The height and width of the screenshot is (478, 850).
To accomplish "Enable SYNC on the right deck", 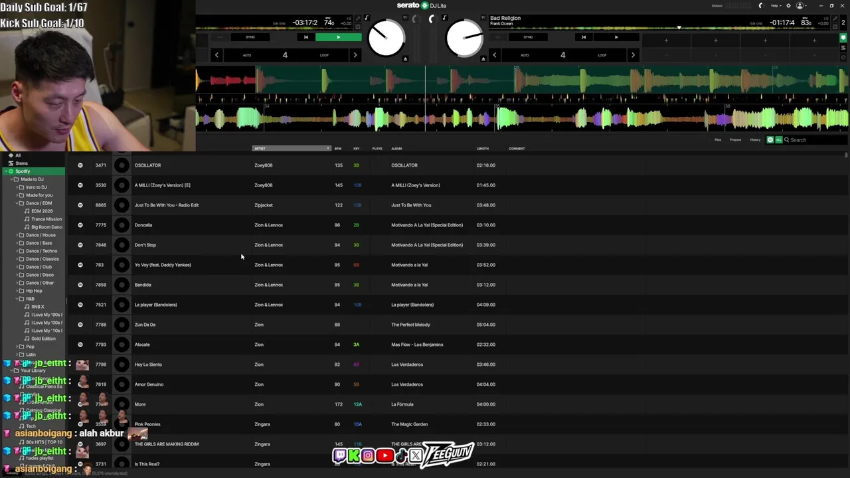I will click(528, 37).
